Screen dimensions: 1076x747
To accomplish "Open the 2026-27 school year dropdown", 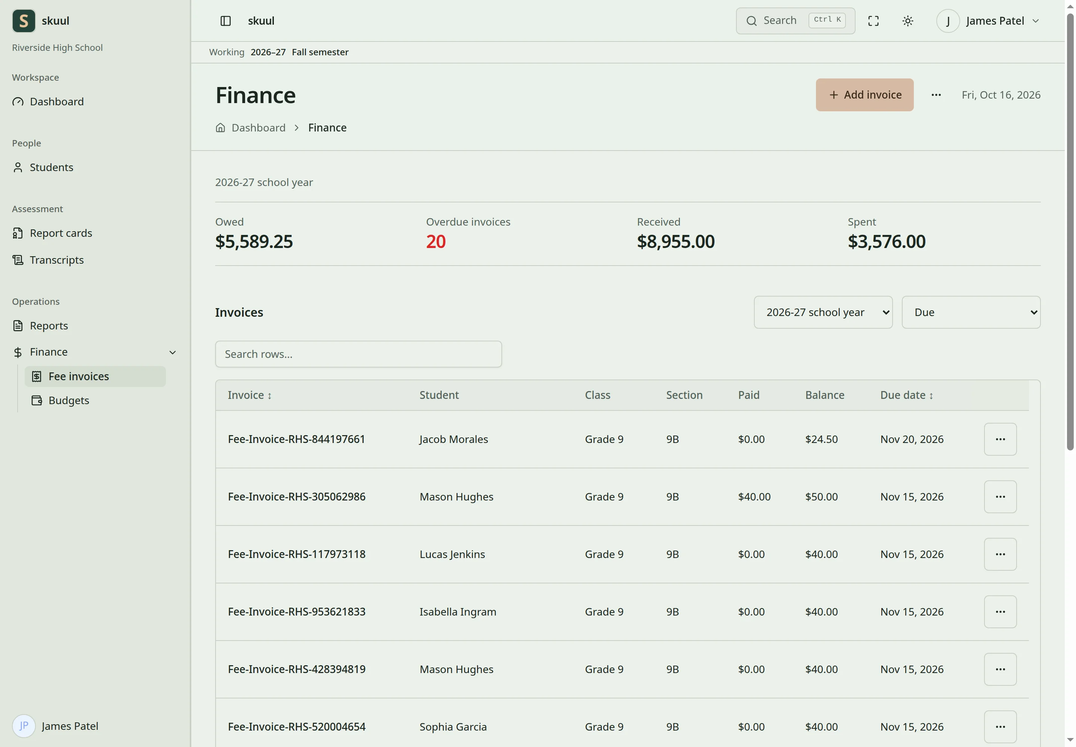I will (823, 312).
